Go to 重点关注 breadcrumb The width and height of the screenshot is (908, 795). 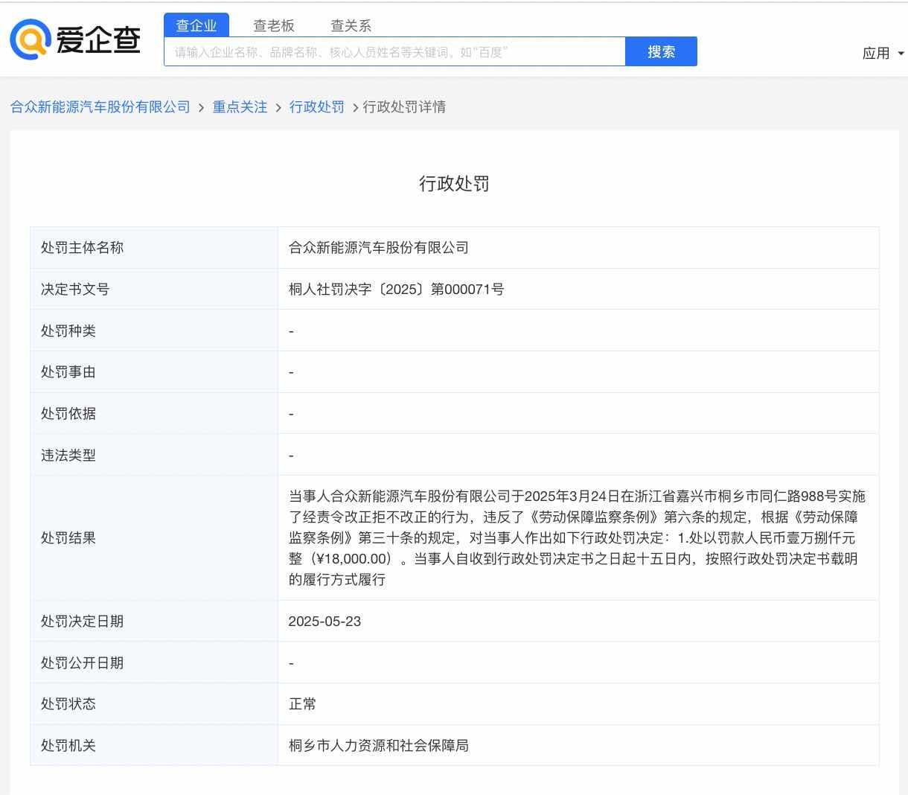[x=240, y=107]
